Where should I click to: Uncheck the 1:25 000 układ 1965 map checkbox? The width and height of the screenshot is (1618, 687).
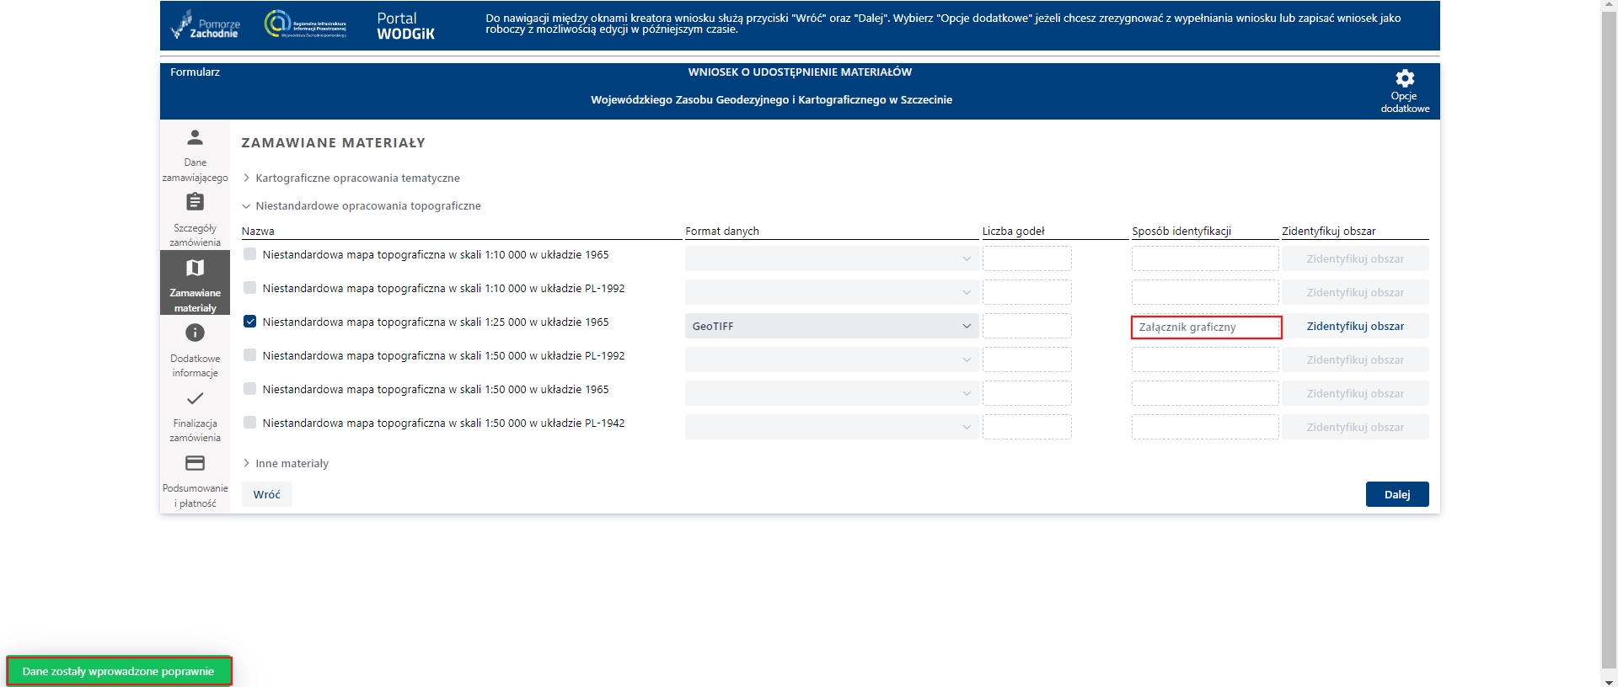(x=250, y=322)
